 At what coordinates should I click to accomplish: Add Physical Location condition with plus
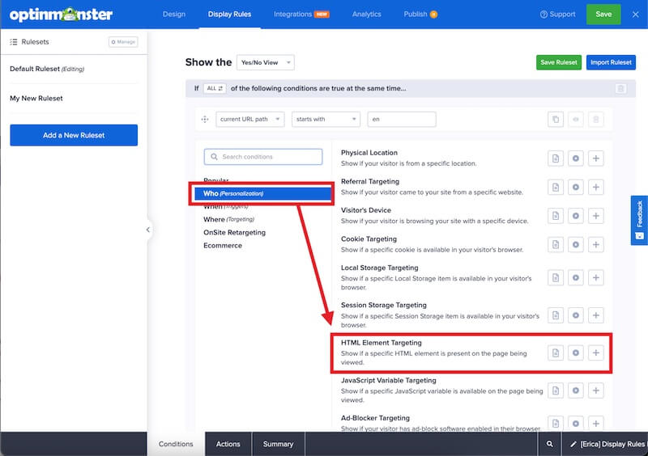596,158
